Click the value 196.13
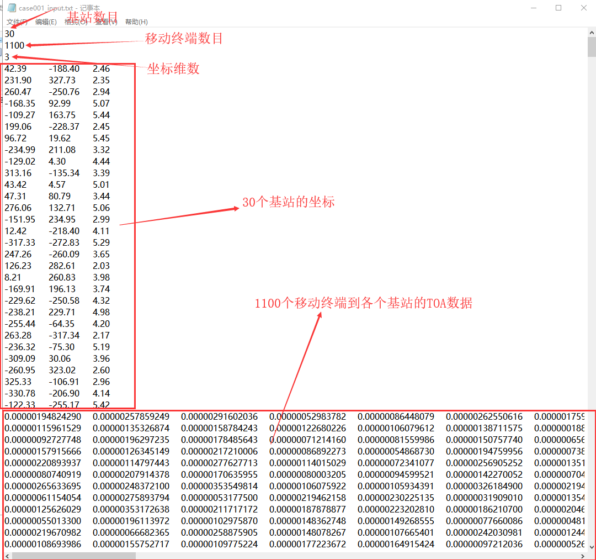 point(62,289)
